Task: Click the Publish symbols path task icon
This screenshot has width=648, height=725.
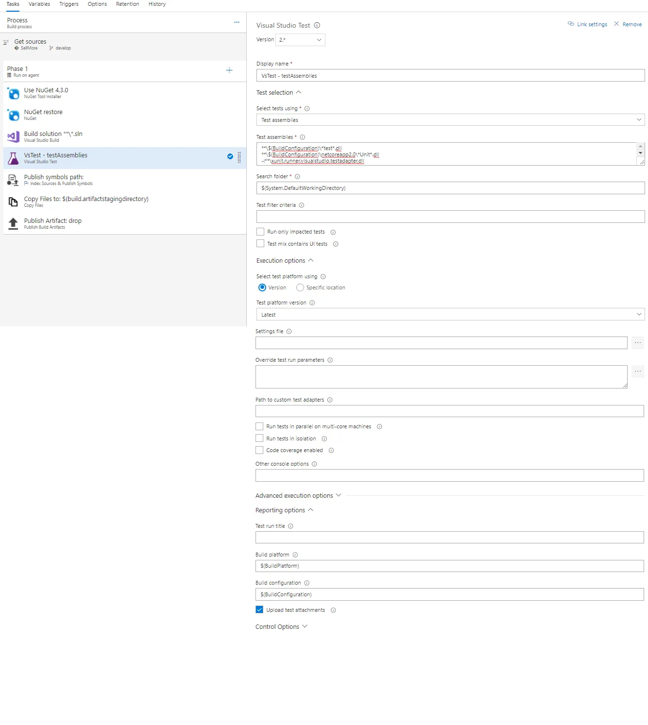Action: tap(13, 180)
